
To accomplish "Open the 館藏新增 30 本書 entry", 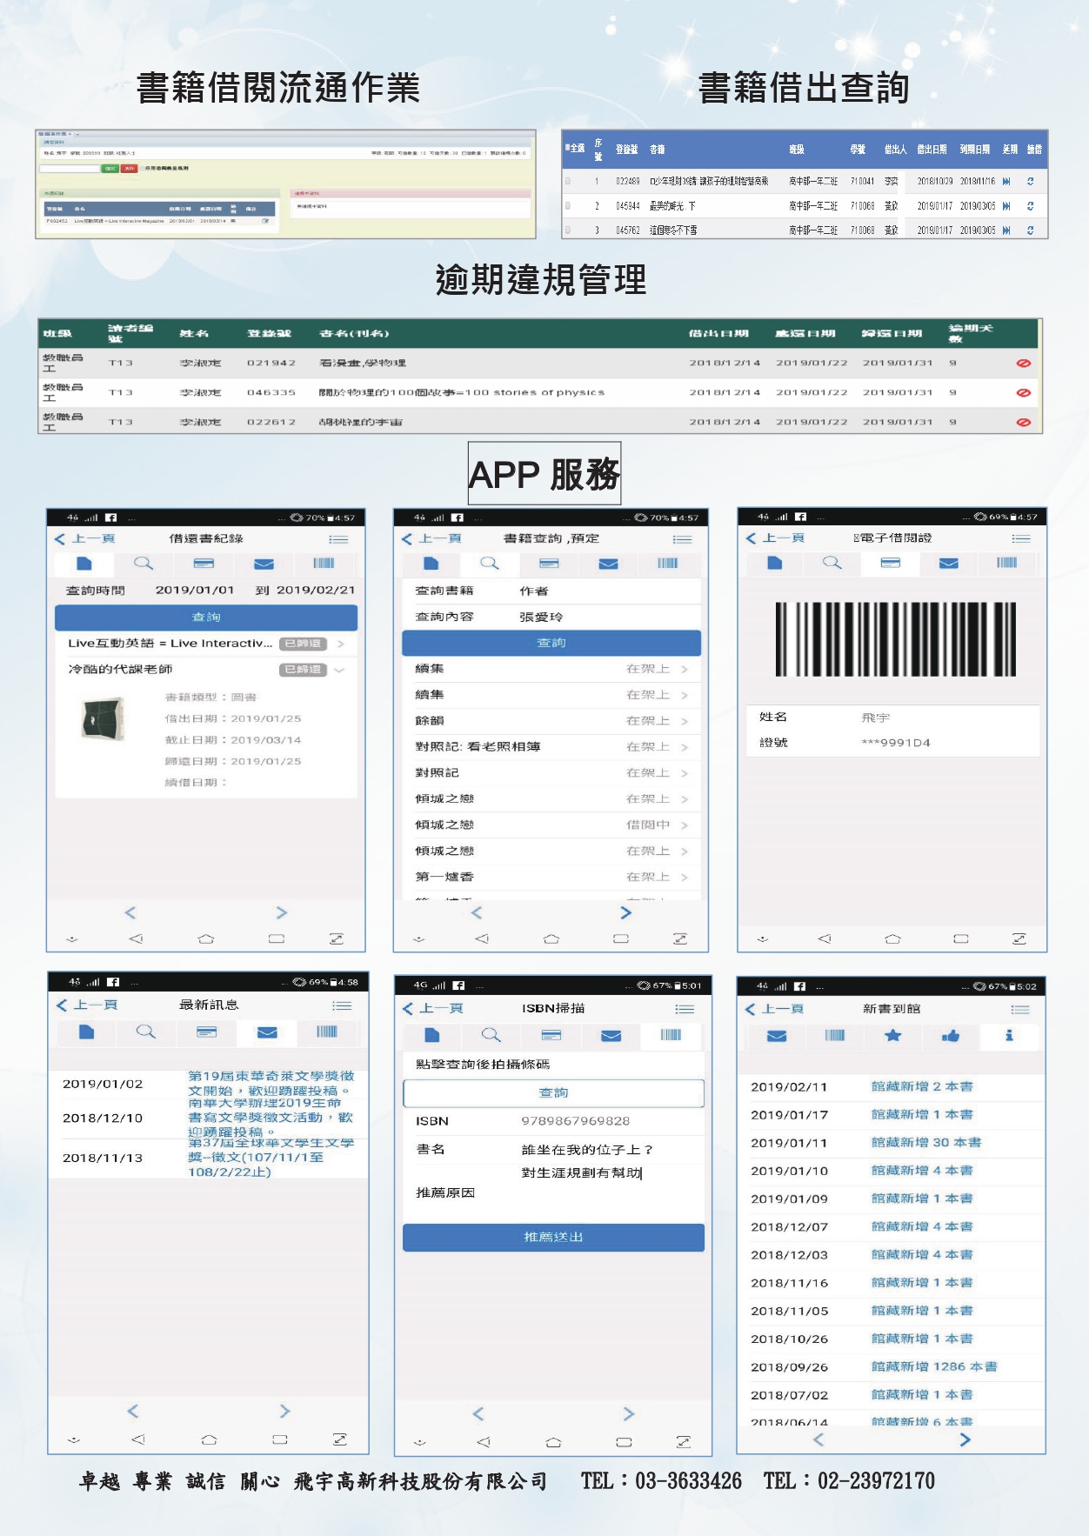I will click(x=926, y=1142).
